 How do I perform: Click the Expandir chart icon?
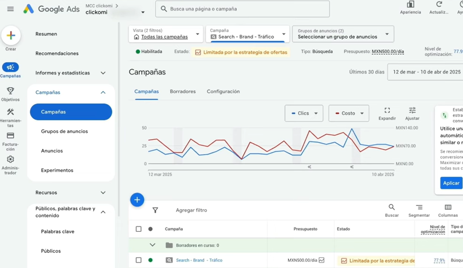(x=387, y=110)
